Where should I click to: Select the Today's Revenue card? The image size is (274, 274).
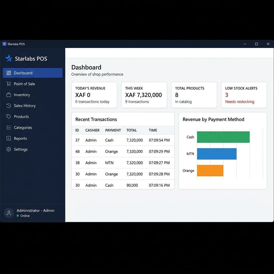(94, 95)
